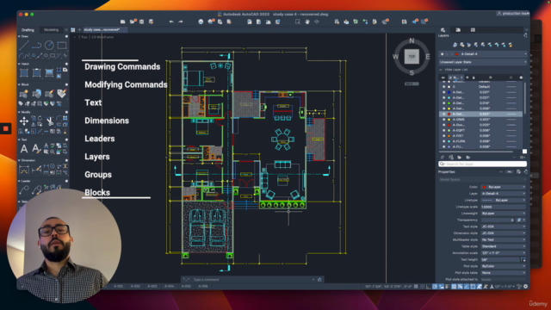Viewport: 551px width, 310px height.
Task: Click the Undo arrow in top toolbar
Action: pyautogui.click(x=171, y=22)
